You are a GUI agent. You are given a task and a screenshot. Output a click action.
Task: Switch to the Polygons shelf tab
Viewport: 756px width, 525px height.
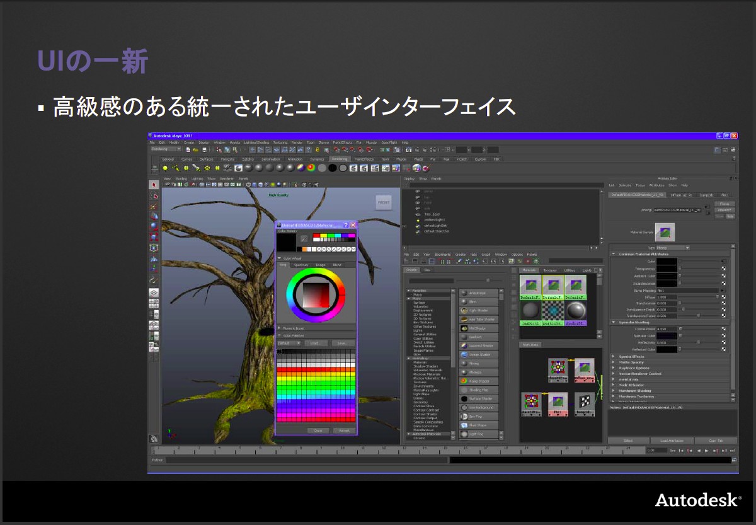click(227, 159)
